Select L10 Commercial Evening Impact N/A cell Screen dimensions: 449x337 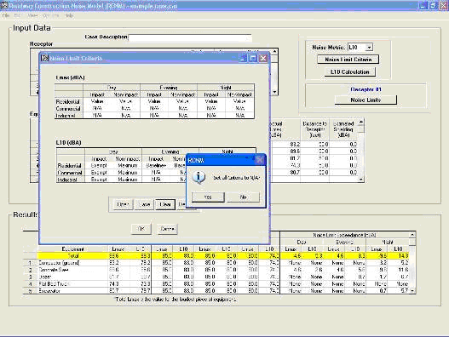156,173
